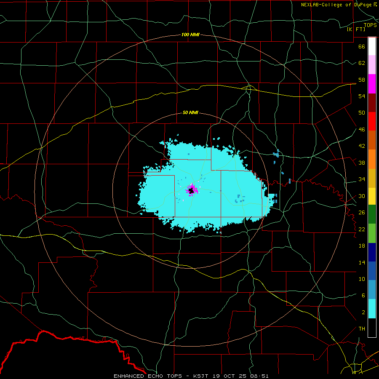
Task: Click the yellow legend swatch
Action: pyautogui.click(x=372, y=196)
